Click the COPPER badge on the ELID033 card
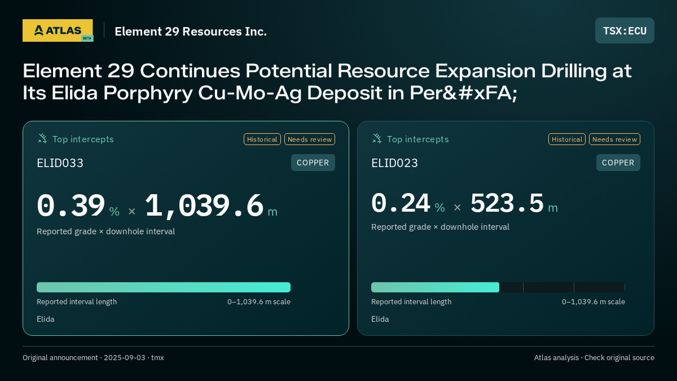The width and height of the screenshot is (677, 381). (313, 163)
